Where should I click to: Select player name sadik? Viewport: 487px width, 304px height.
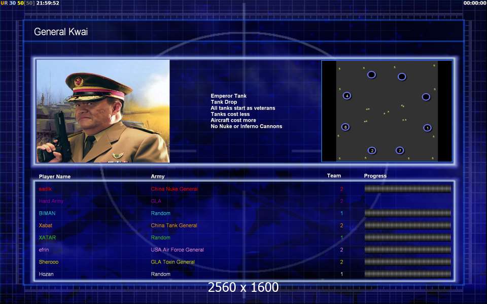point(45,189)
